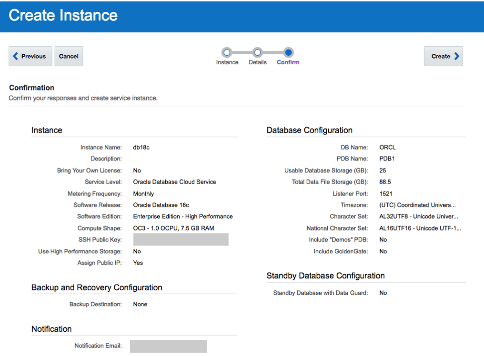Click the redacted SSH Public Key field
This screenshot has width=484, height=356.
tap(181, 239)
